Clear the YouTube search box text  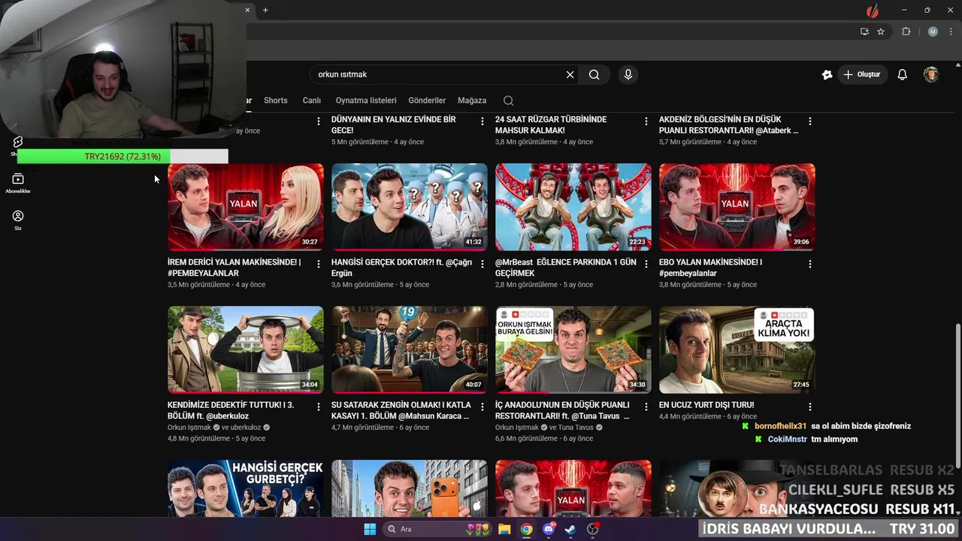[570, 74]
